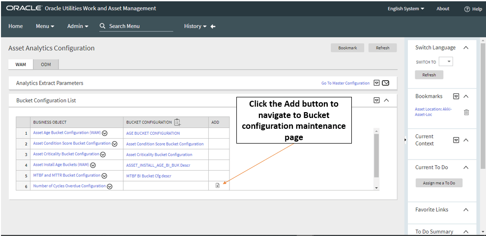The image size is (486, 236).
Task: Open zone menu icon for Analytics Extract Parameters
Action: coord(376,83)
